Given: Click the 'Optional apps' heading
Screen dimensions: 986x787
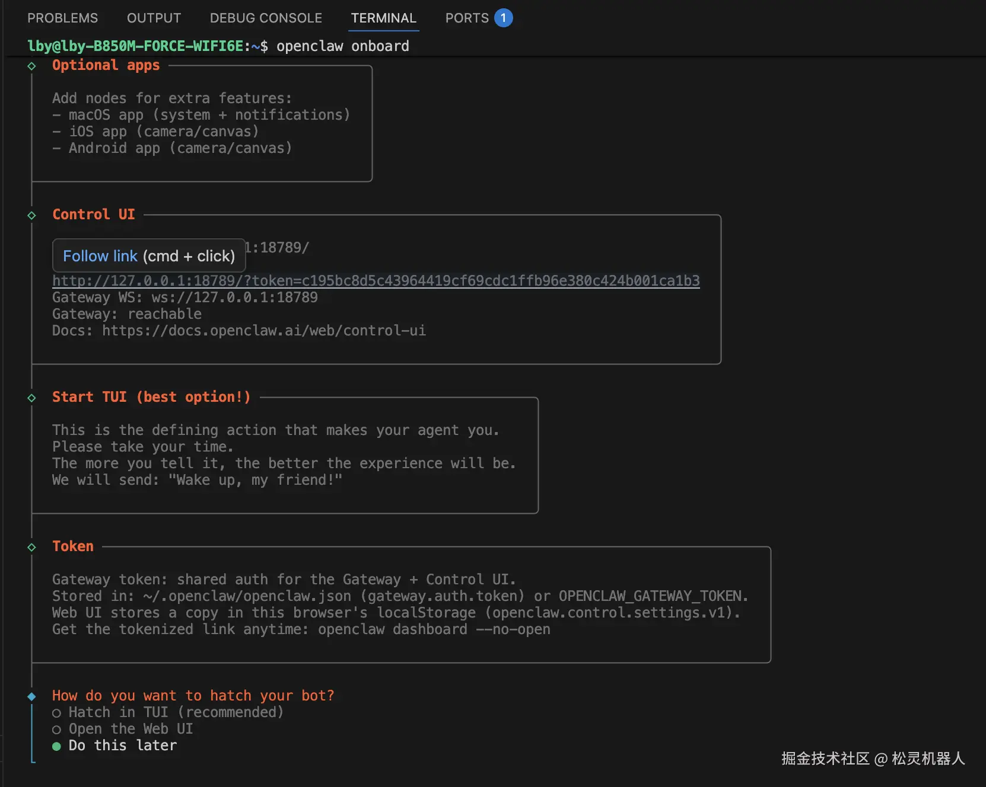Looking at the screenshot, I should coord(106,65).
